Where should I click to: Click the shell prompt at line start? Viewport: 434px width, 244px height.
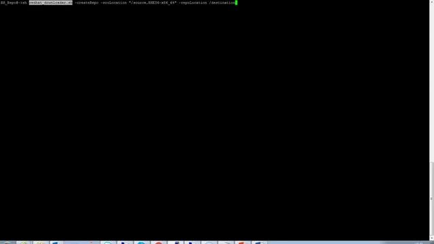[x=11, y=3]
